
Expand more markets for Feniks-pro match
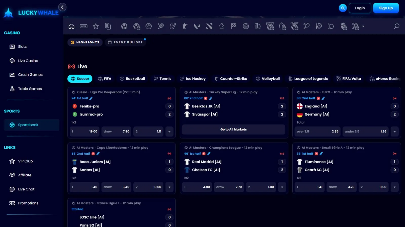click(169, 131)
